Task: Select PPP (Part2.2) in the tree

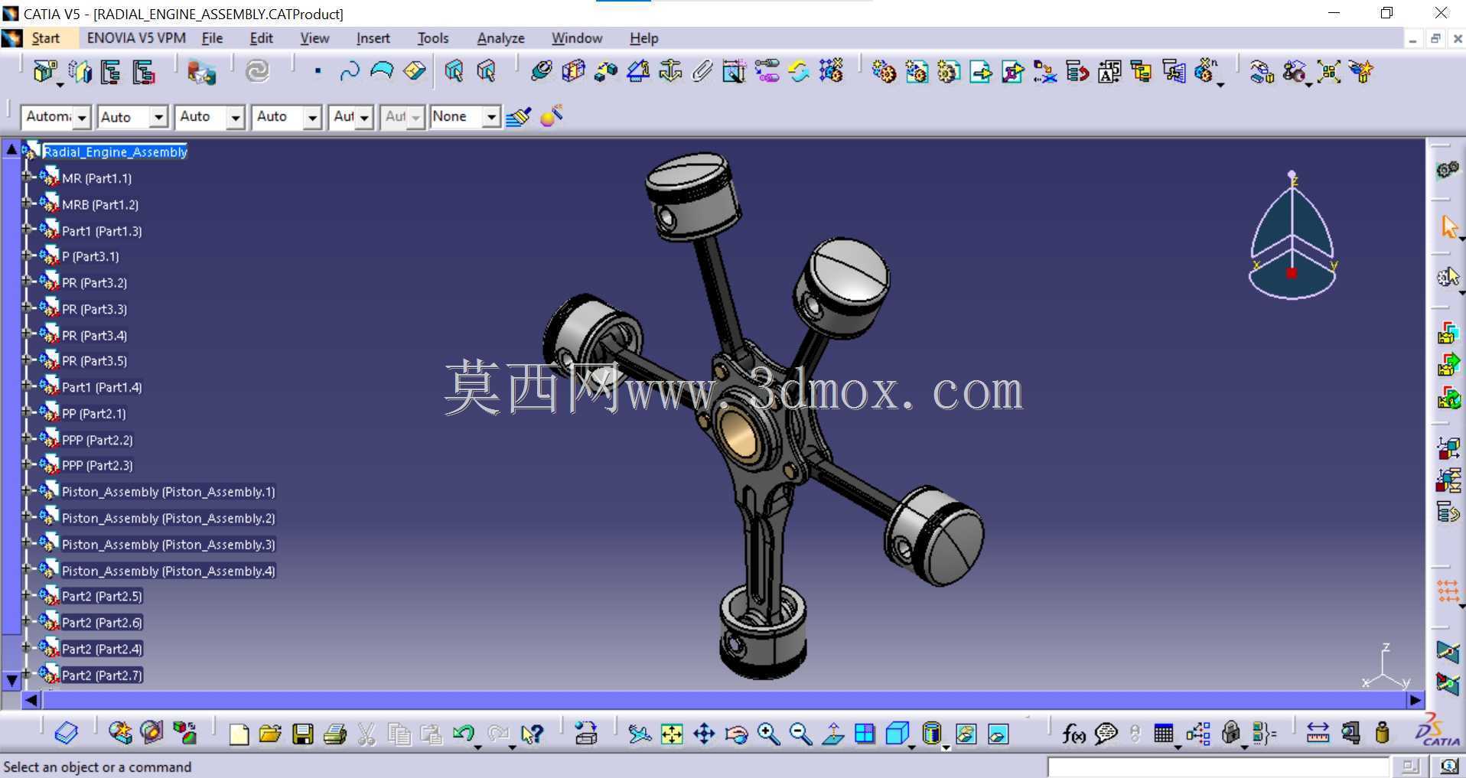Action: (97, 440)
